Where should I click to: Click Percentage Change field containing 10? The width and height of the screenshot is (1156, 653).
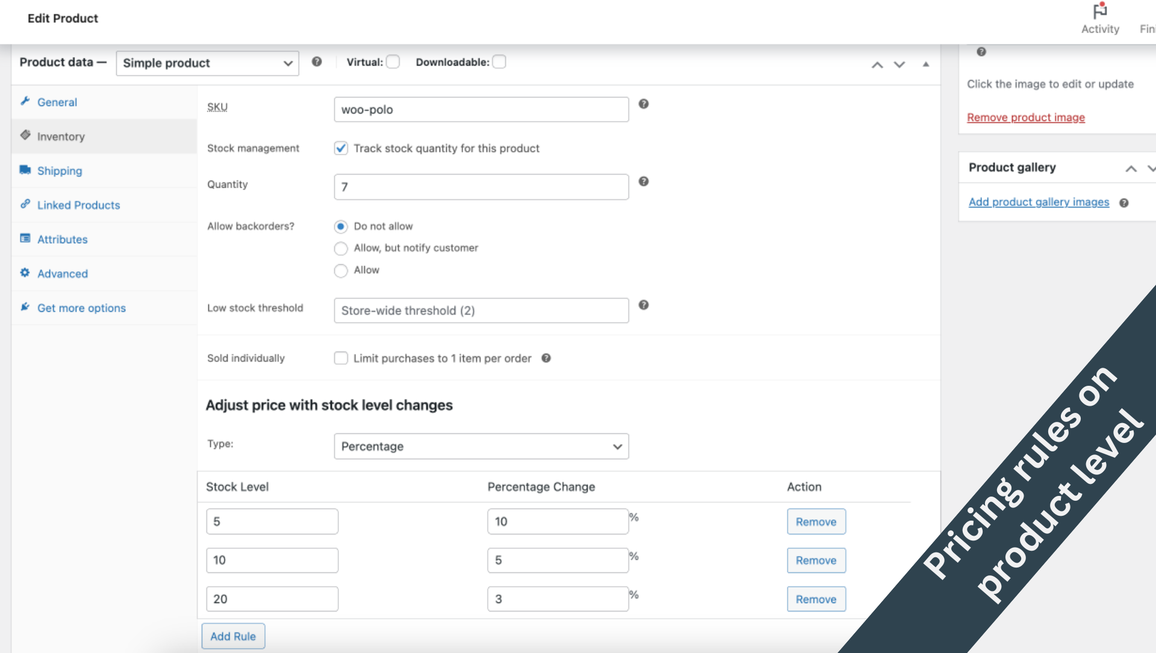[x=558, y=521]
